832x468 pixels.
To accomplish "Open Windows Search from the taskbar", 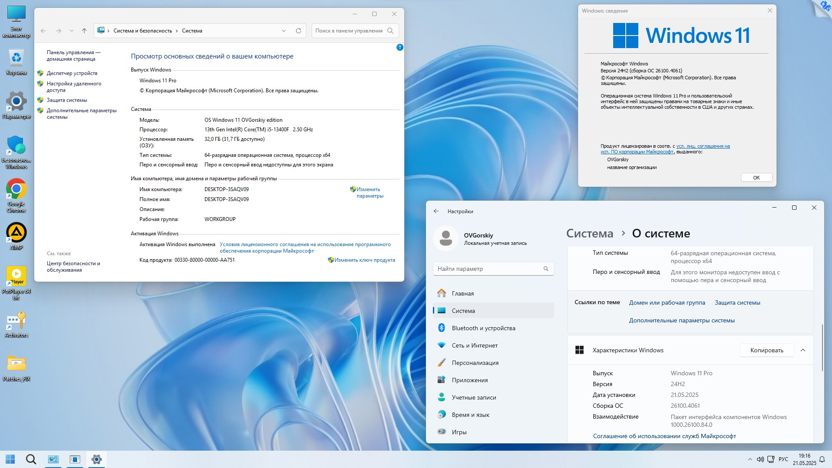I will click(x=31, y=459).
